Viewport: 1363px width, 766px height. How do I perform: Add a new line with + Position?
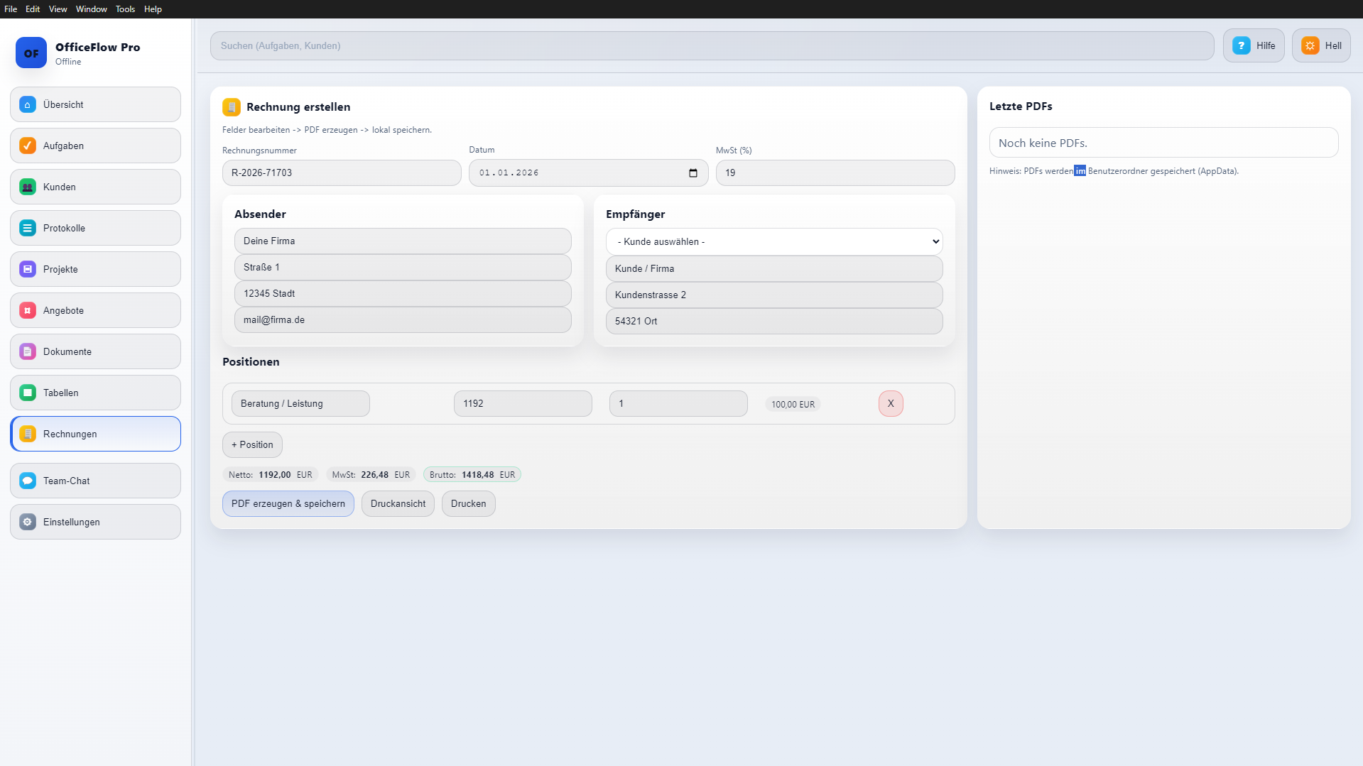coord(252,444)
